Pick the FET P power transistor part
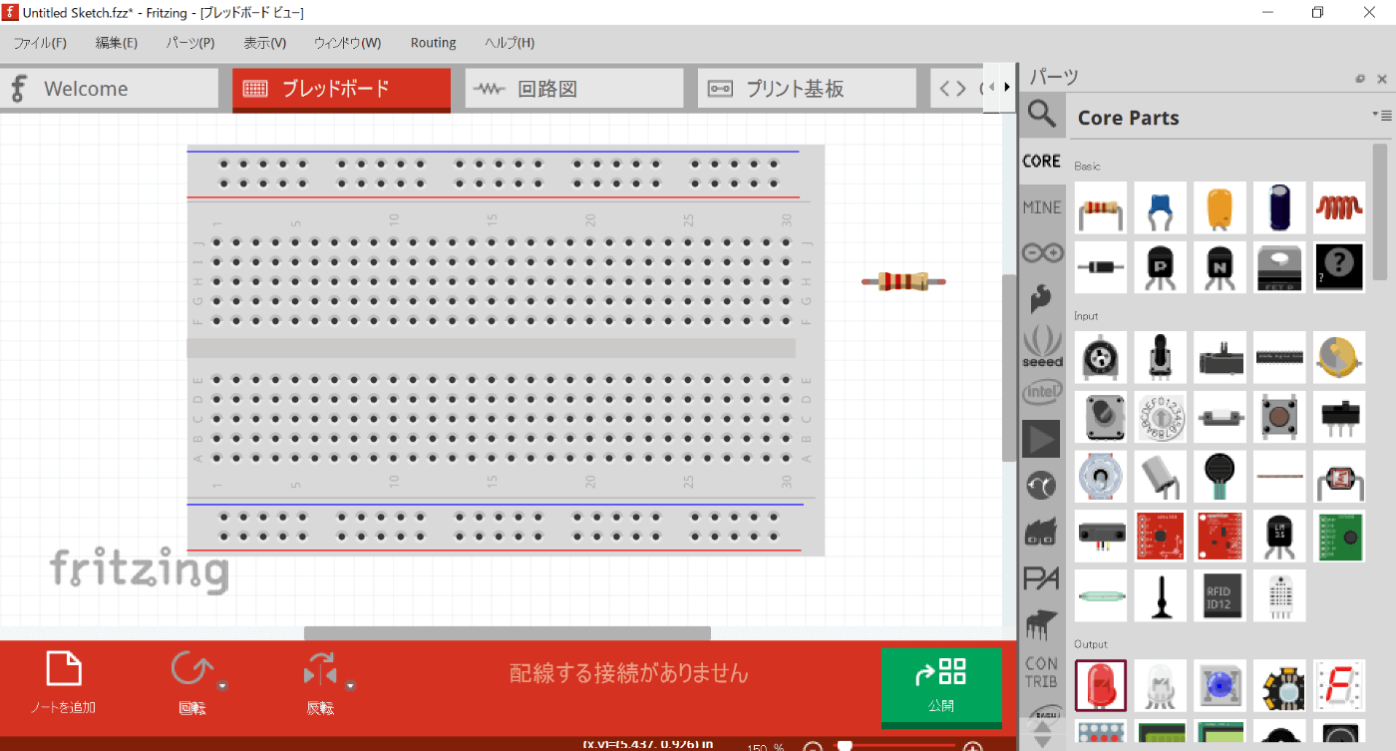This screenshot has width=1396, height=751. tap(1279, 267)
